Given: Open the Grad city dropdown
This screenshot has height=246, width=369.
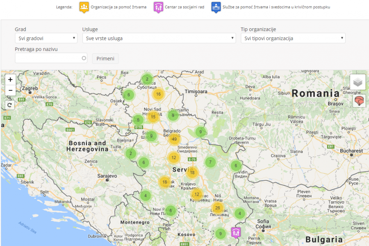Looking at the screenshot, I should [46, 39].
